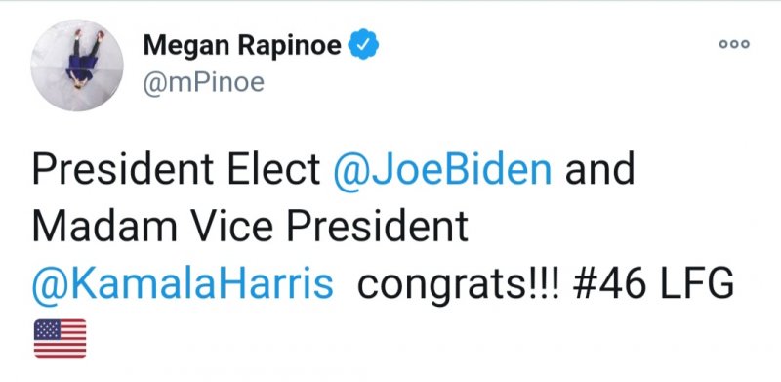
Task: Click the word 'Madam' in the tweet
Action: pyautogui.click(x=104, y=227)
